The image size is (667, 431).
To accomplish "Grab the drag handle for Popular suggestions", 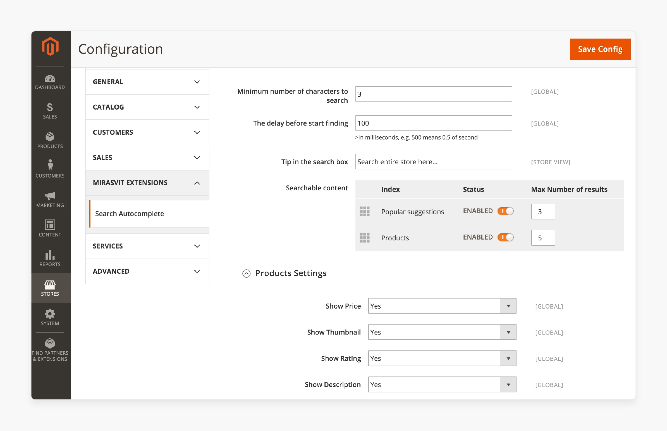I will coord(365,212).
